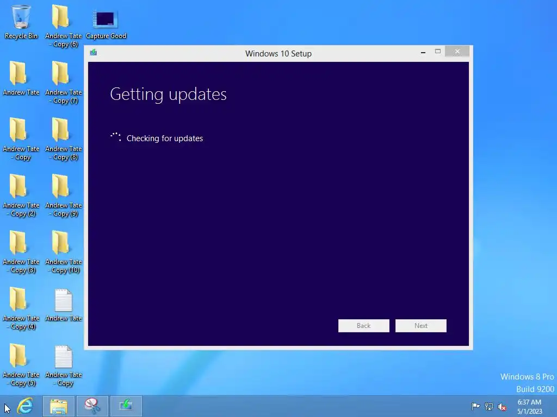Switch to Snipping Tool in taskbar

click(92, 406)
